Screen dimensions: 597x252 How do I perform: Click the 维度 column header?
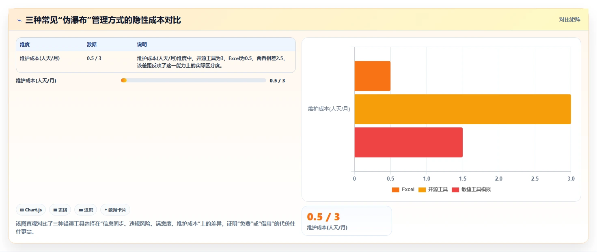[x=25, y=45]
